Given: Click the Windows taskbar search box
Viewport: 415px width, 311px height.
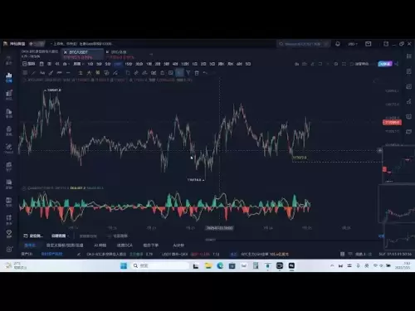Looking at the screenshot, I should click(160, 265).
